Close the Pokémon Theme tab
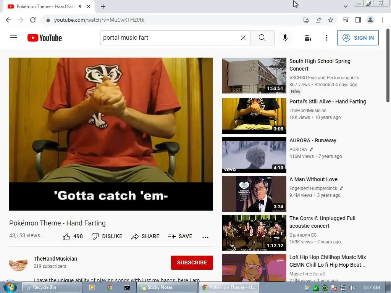 click(89, 6)
